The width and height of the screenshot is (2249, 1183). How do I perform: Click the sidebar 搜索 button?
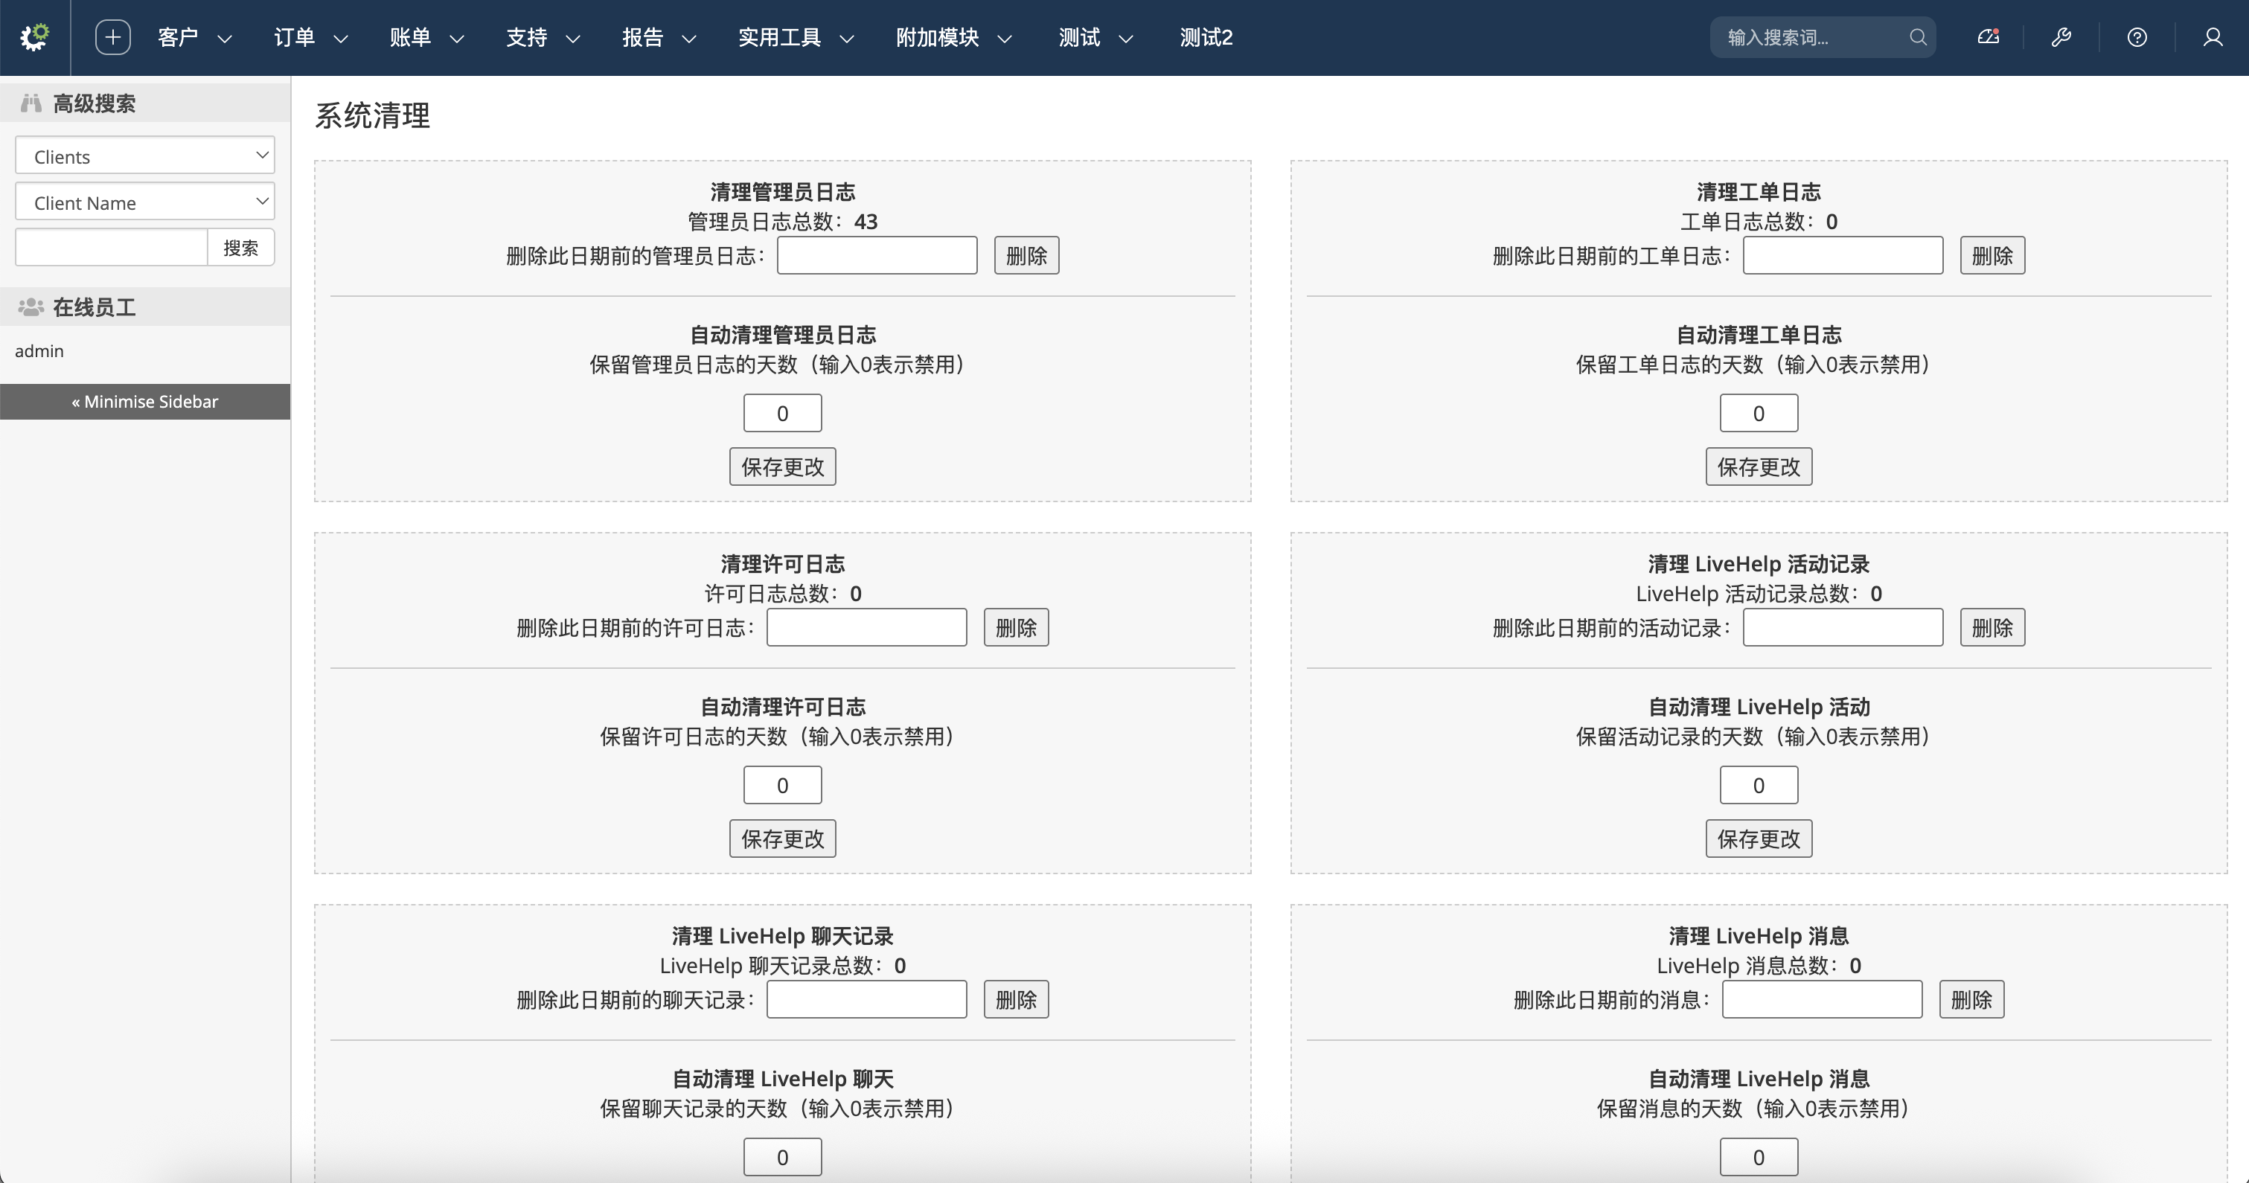coord(240,248)
